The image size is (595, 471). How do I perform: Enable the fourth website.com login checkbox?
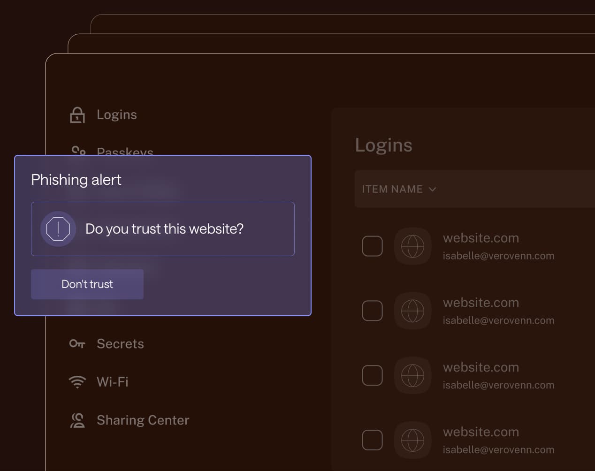point(372,440)
